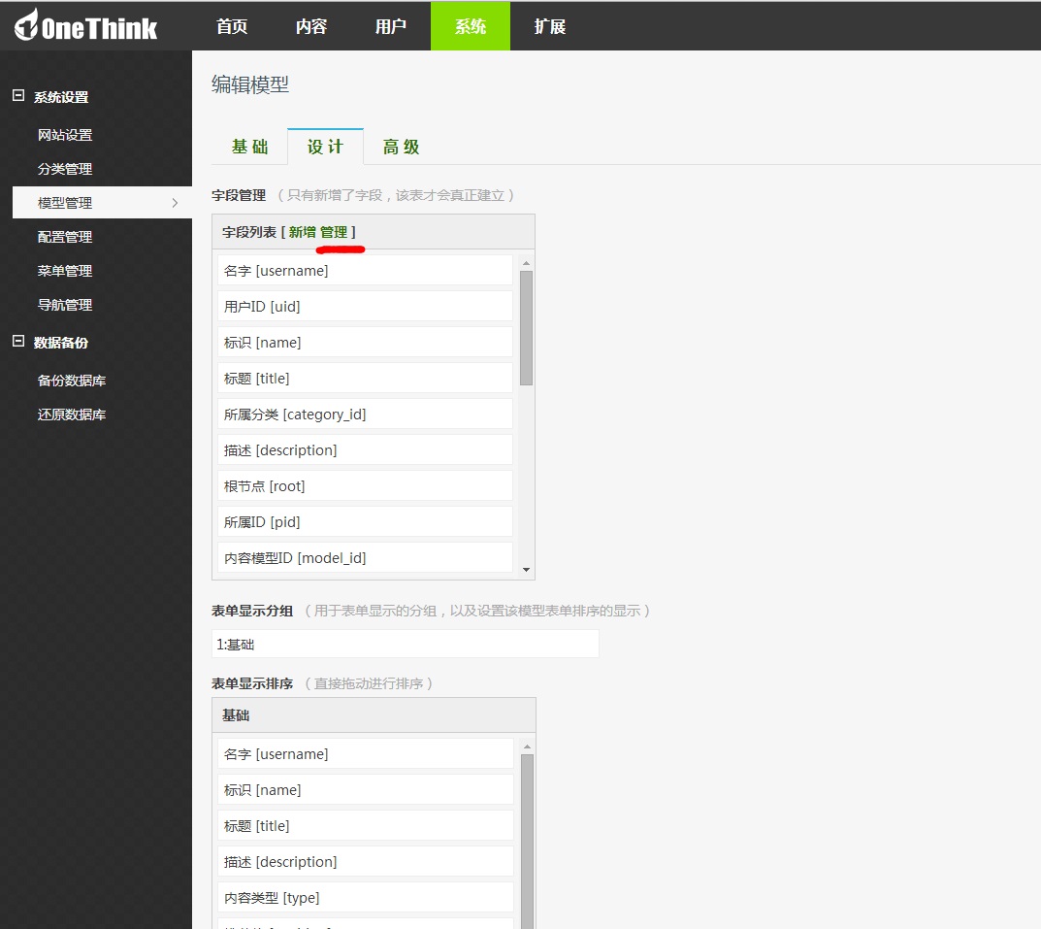Click the 表单显示分组 input field
1041x929 pixels.
pyautogui.click(x=405, y=644)
